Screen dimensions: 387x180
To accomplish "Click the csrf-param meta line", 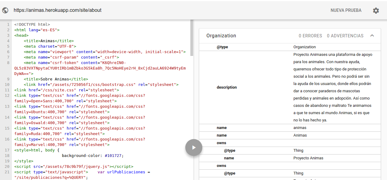I will [x=71, y=57].
